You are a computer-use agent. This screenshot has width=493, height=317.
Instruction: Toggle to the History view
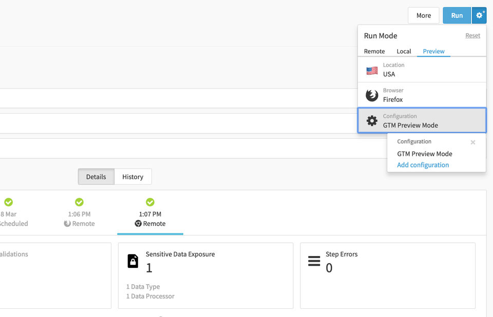tap(132, 177)
